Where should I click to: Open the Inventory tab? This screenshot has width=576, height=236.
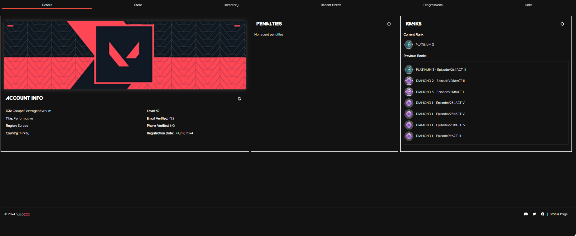231,5
